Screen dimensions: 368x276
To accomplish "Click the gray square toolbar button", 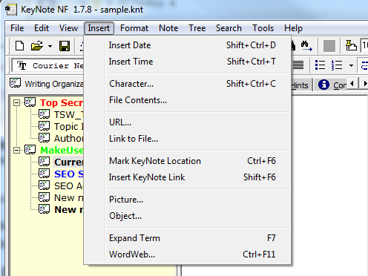I will tap(329, 46).
